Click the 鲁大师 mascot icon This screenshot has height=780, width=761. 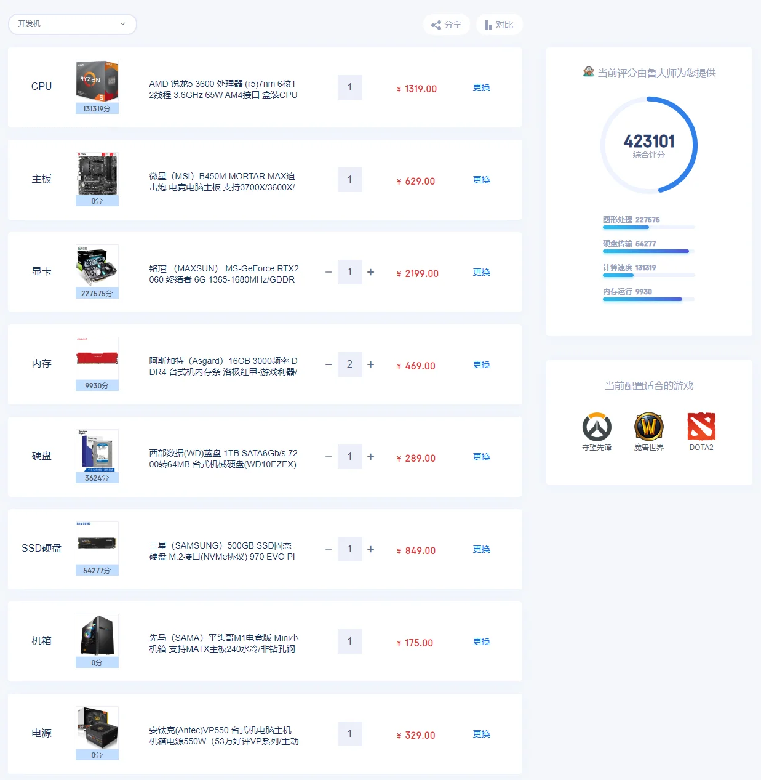pos(589,72)
